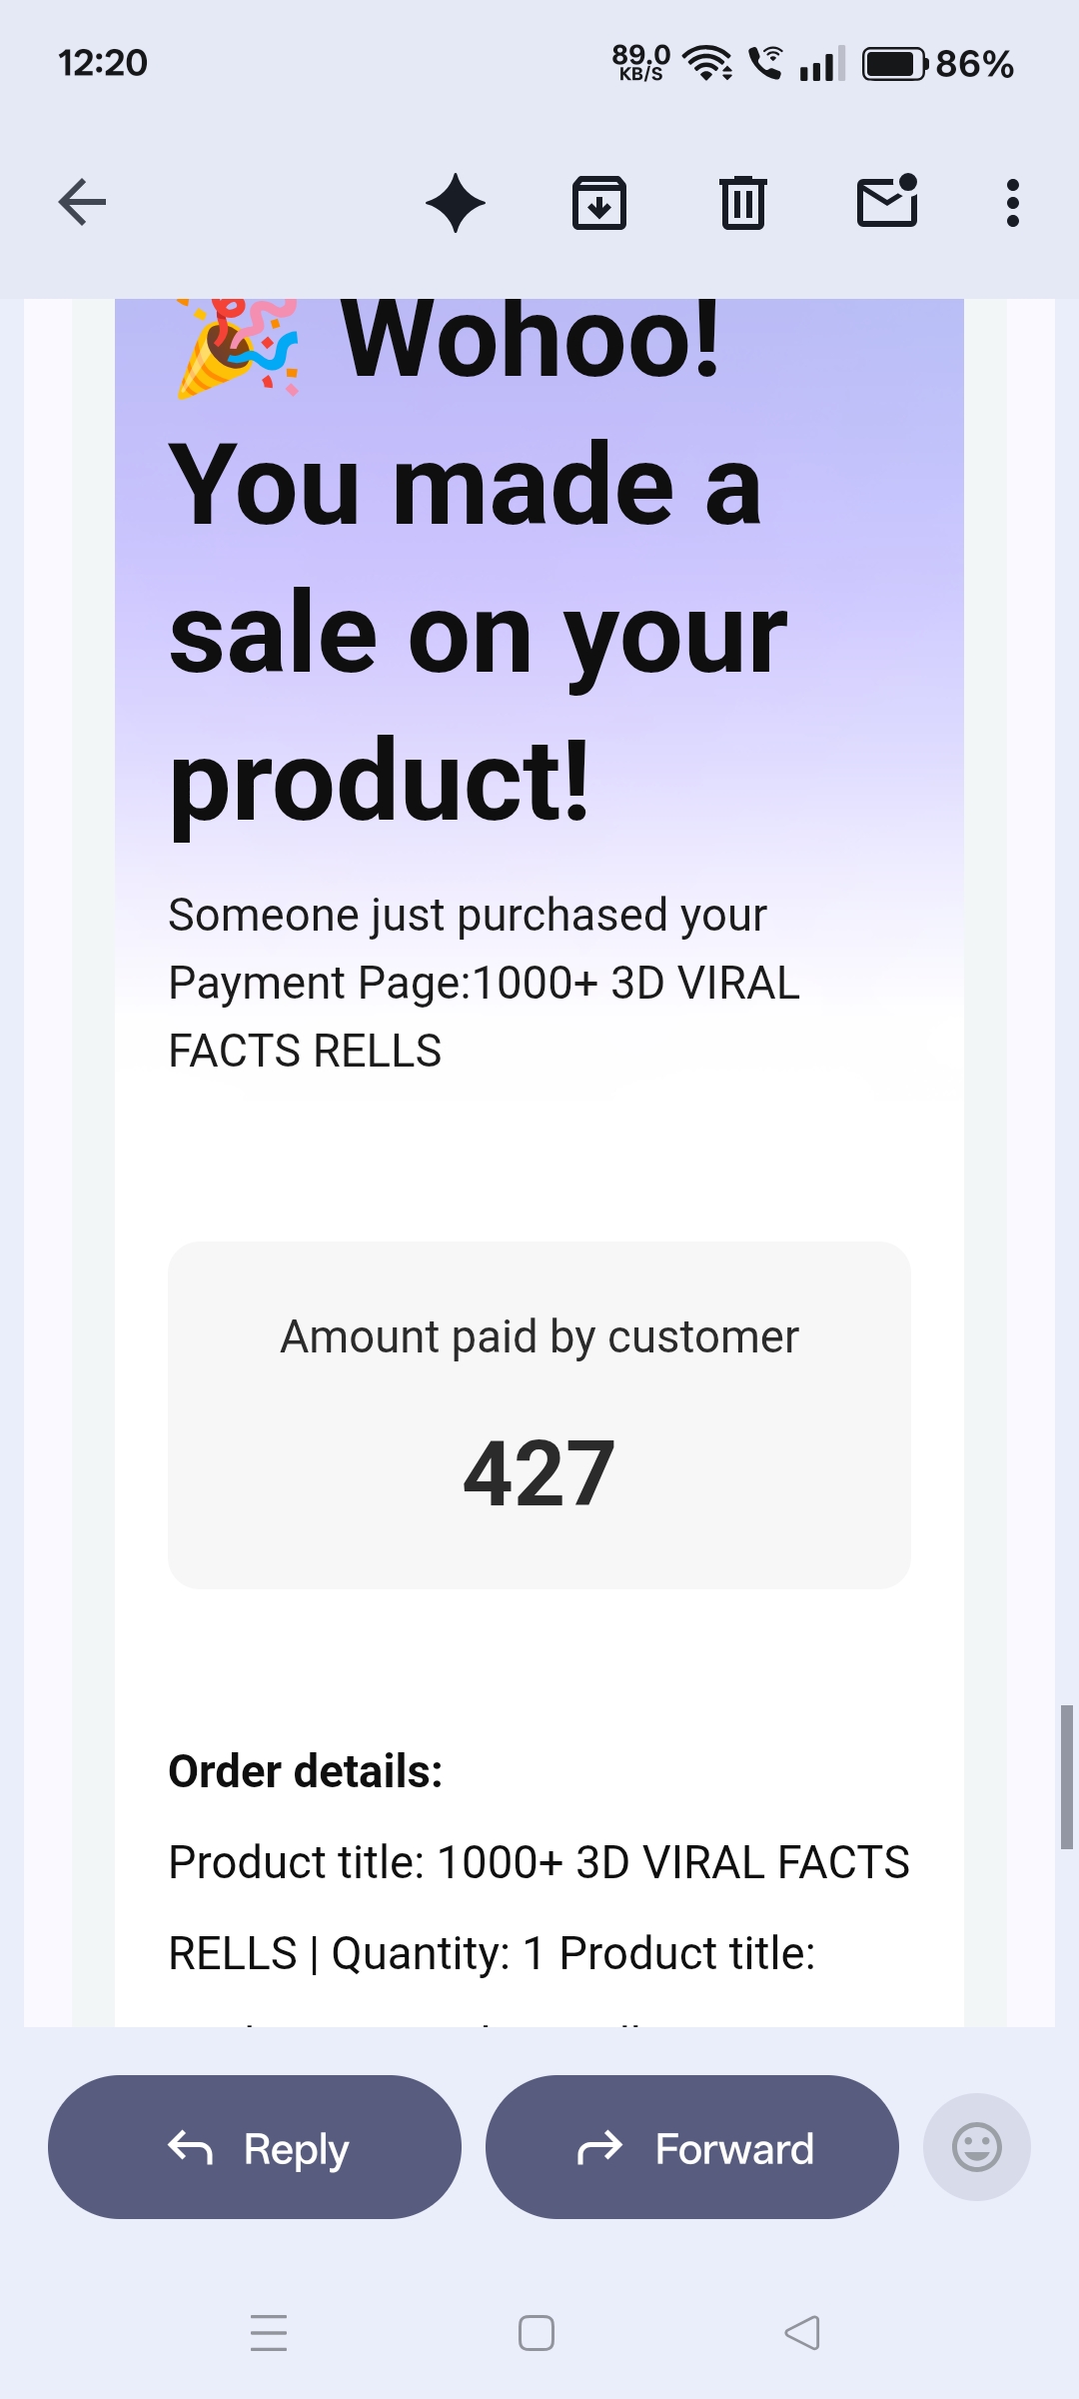
Task: Mark email as unread with envelope icon
Action: pyautogui.click(x=887, y=201)
